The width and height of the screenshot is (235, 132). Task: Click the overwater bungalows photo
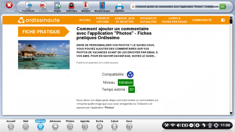[x=44, y=55]
